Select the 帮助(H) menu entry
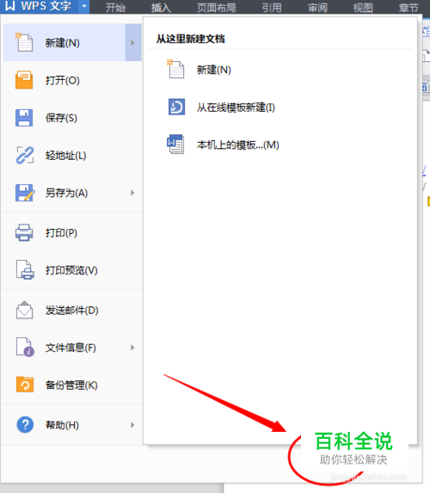Viewport: 430px width, 493px height. [72, 425]
